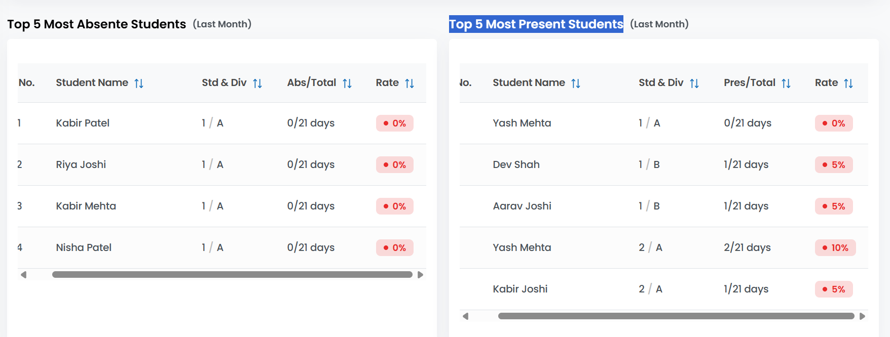Sort absentee table by Student Name
890x337 pixels.
pos(138,83)
